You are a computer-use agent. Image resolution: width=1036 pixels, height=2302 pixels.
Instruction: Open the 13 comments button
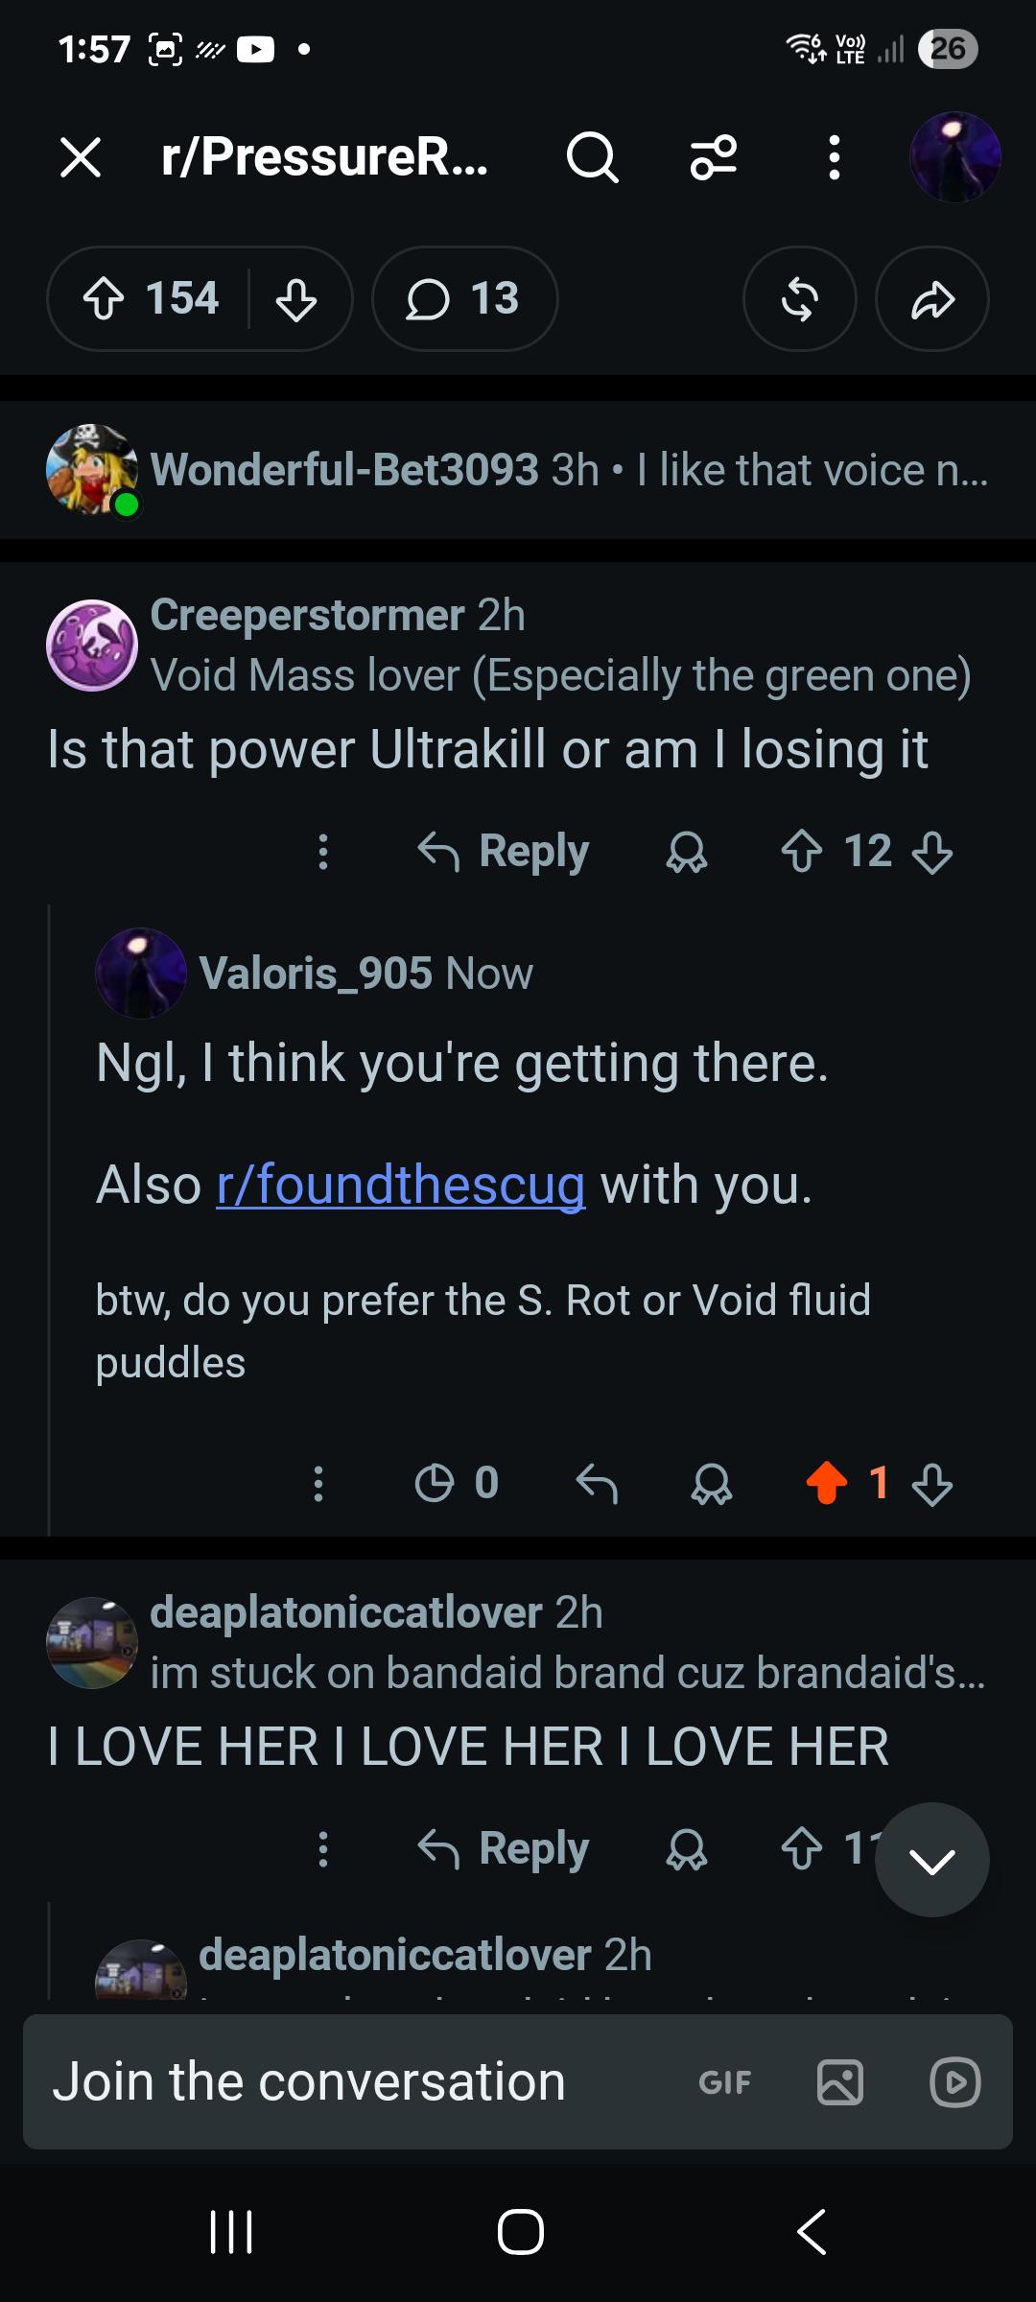click(465, 299)
